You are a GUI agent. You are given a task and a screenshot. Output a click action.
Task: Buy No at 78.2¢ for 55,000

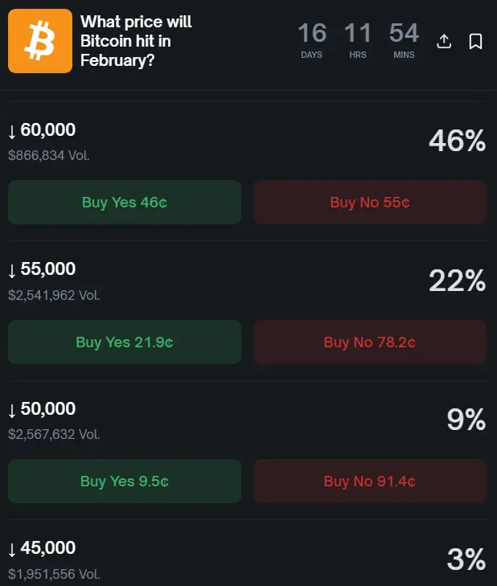pos(370,342)
